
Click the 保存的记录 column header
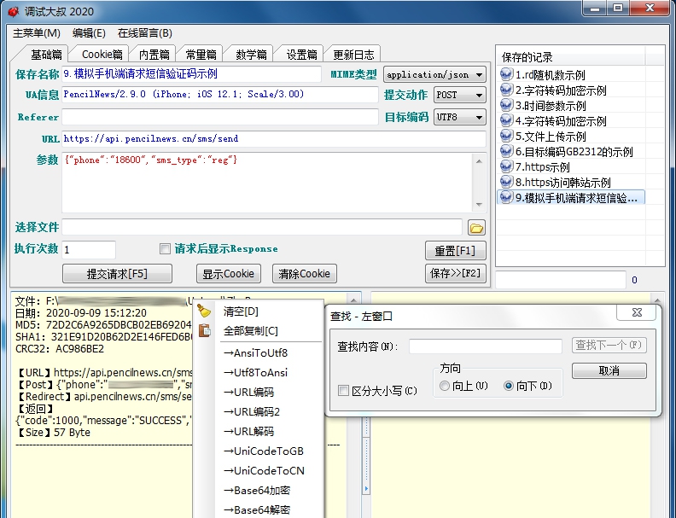coord(570,56)
